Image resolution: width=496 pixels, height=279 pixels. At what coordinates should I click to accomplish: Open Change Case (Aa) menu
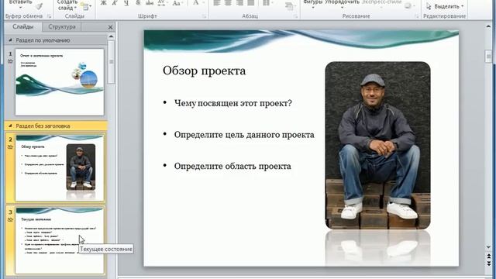[177, 3]
